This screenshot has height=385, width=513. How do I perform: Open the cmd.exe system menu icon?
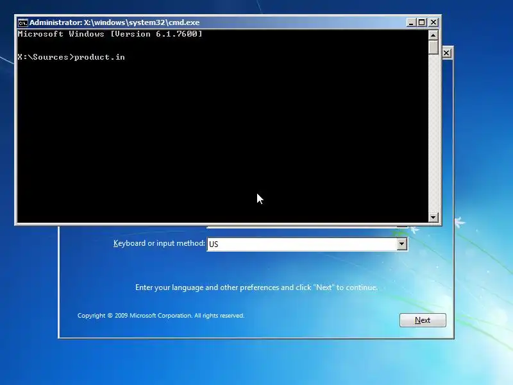click(x=22, y=22)
